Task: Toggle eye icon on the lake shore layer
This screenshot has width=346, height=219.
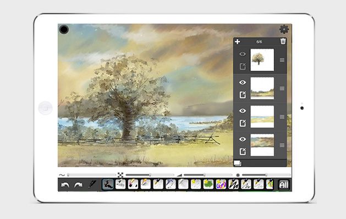Action: click(243, 111)
